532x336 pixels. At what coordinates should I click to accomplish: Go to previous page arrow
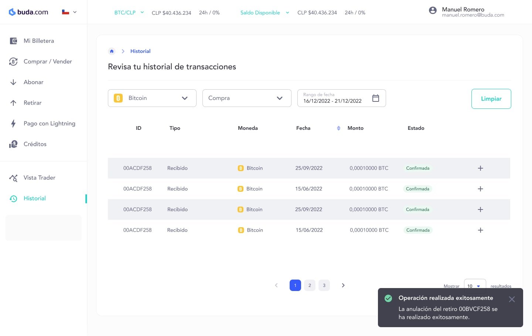[x=276, y=285]
